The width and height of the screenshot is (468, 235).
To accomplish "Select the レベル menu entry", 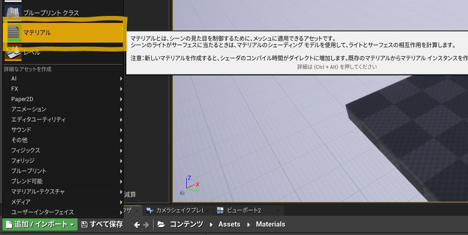I will 63,52.
